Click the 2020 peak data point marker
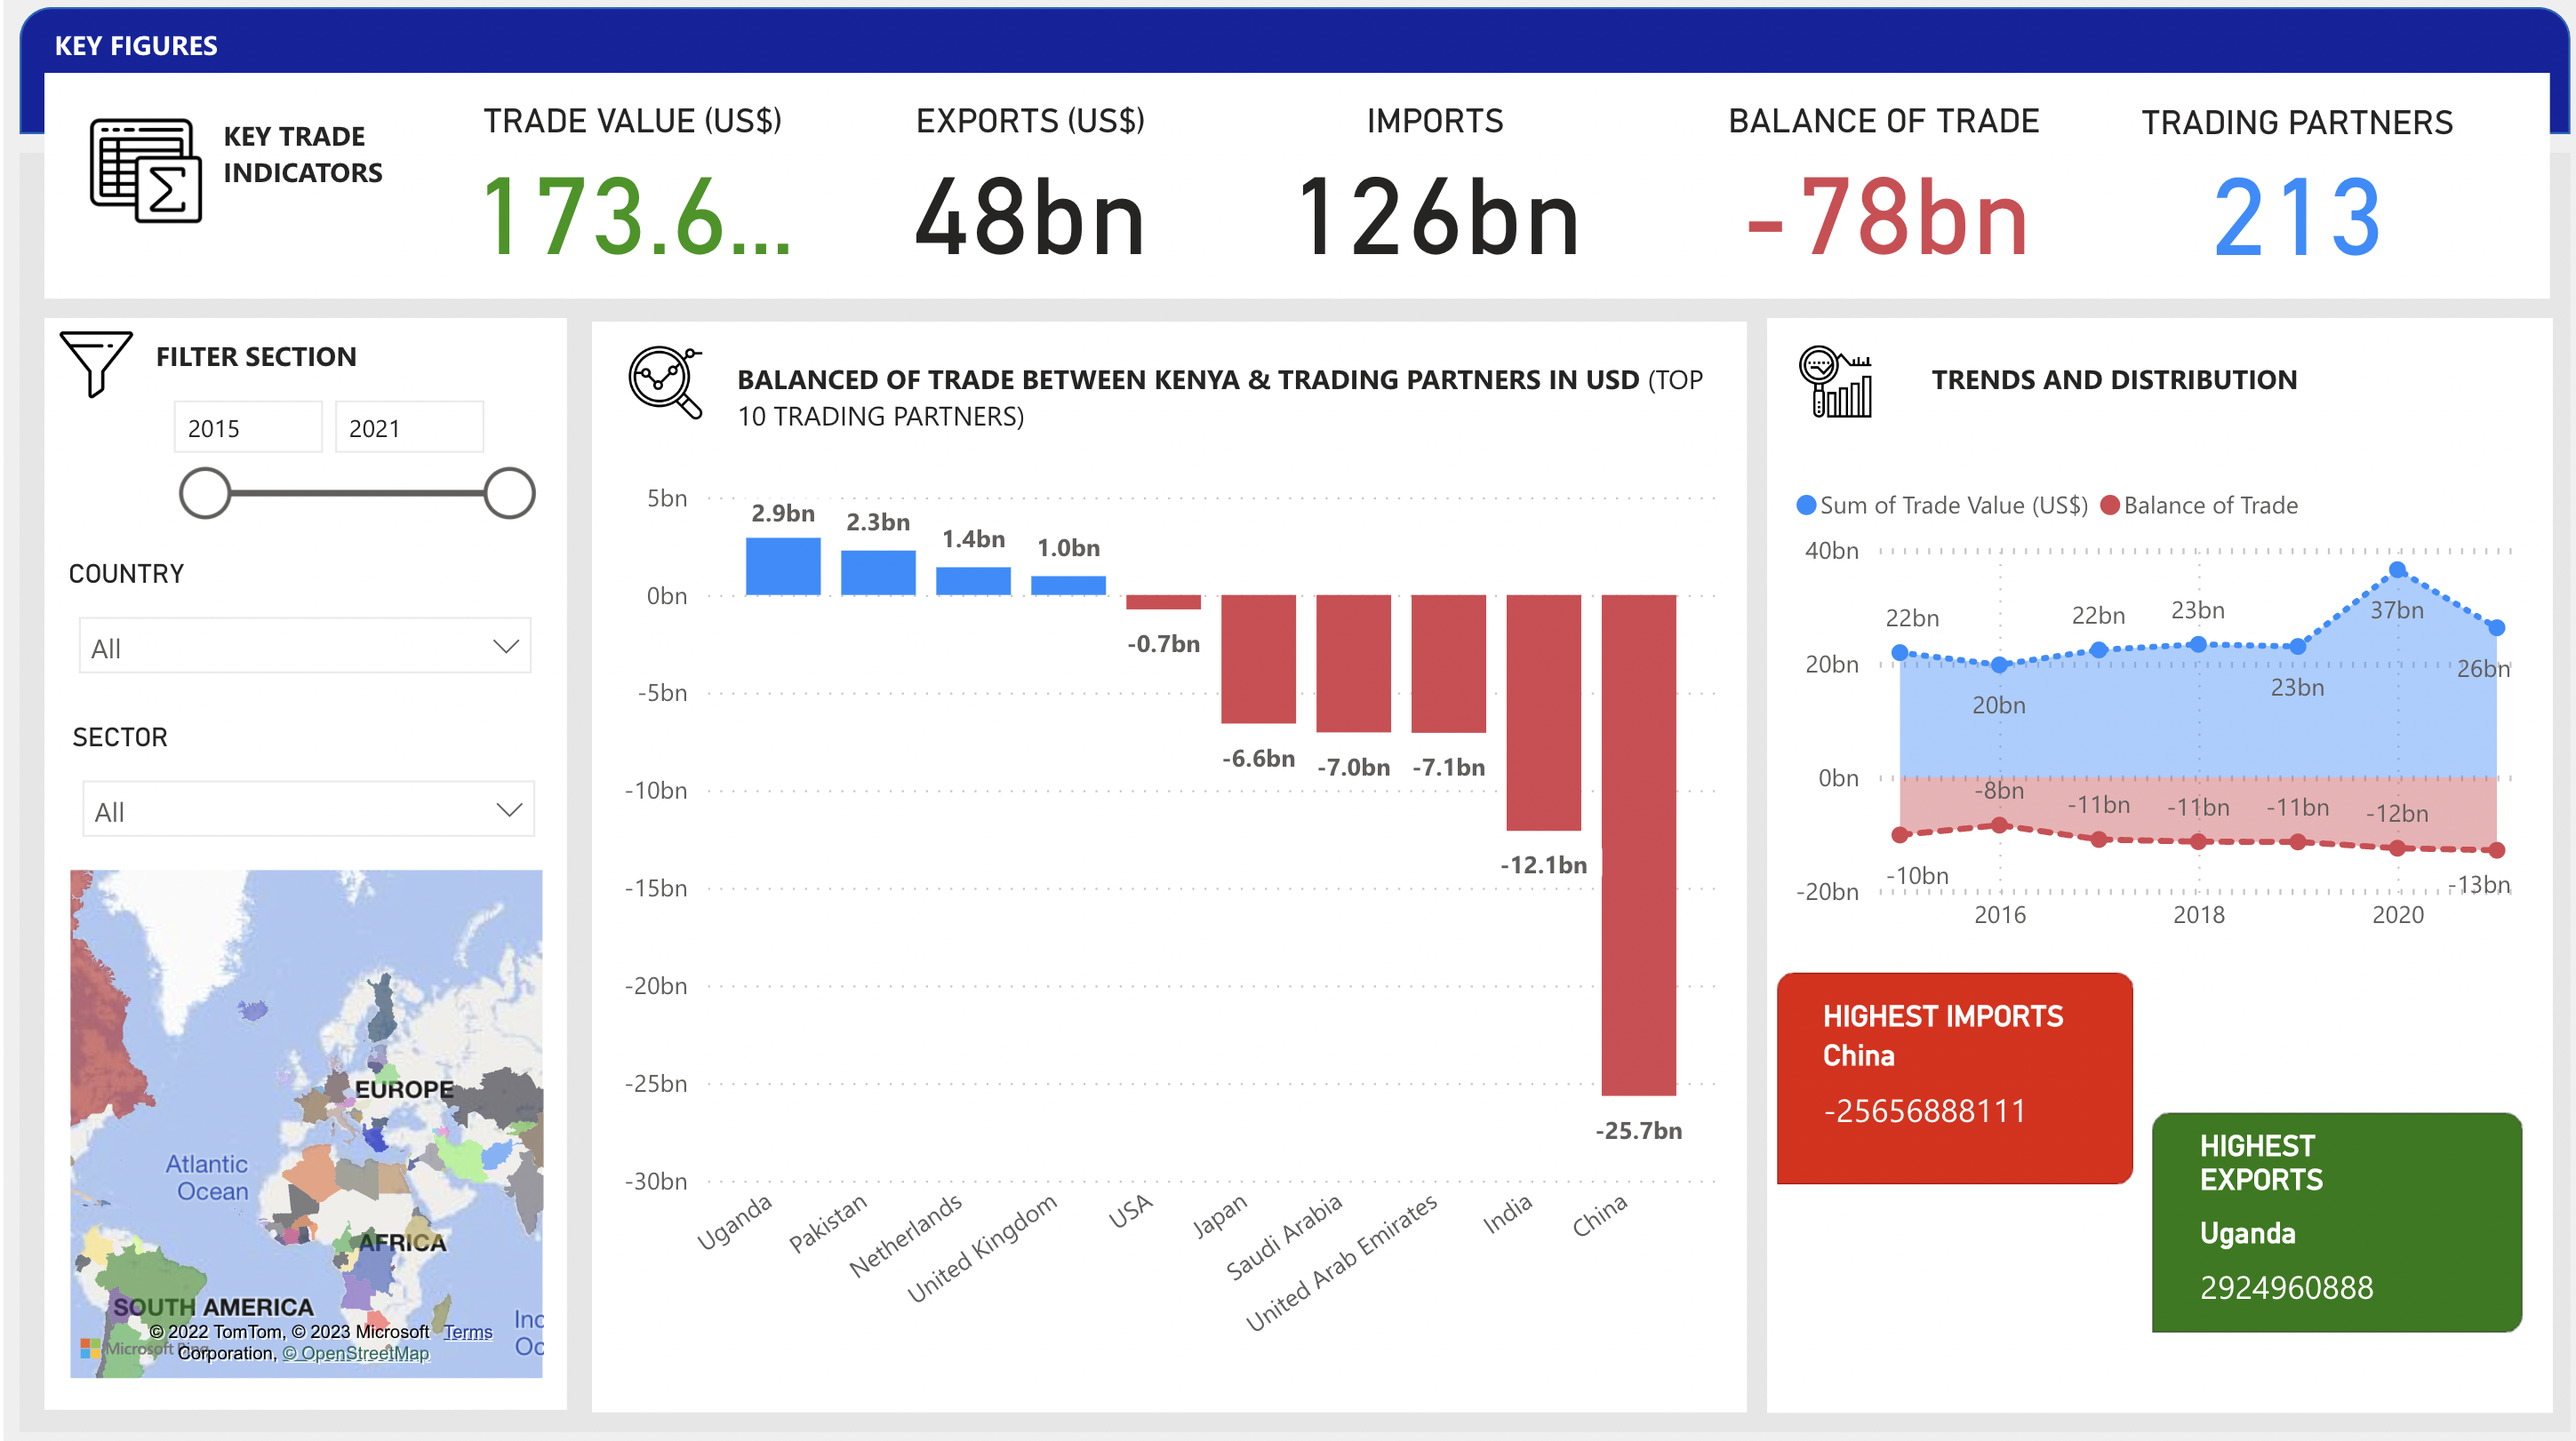The height and width of the screenshot is (1441, 2576). tap(2397, 570)
